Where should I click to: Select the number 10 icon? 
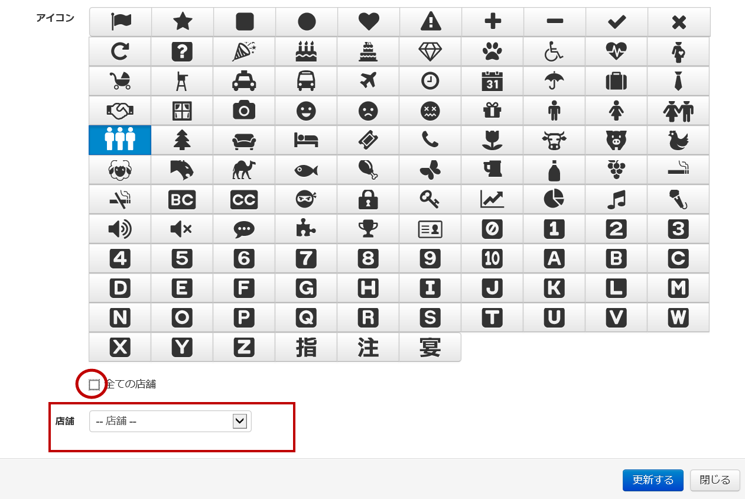tap(492, 259)
